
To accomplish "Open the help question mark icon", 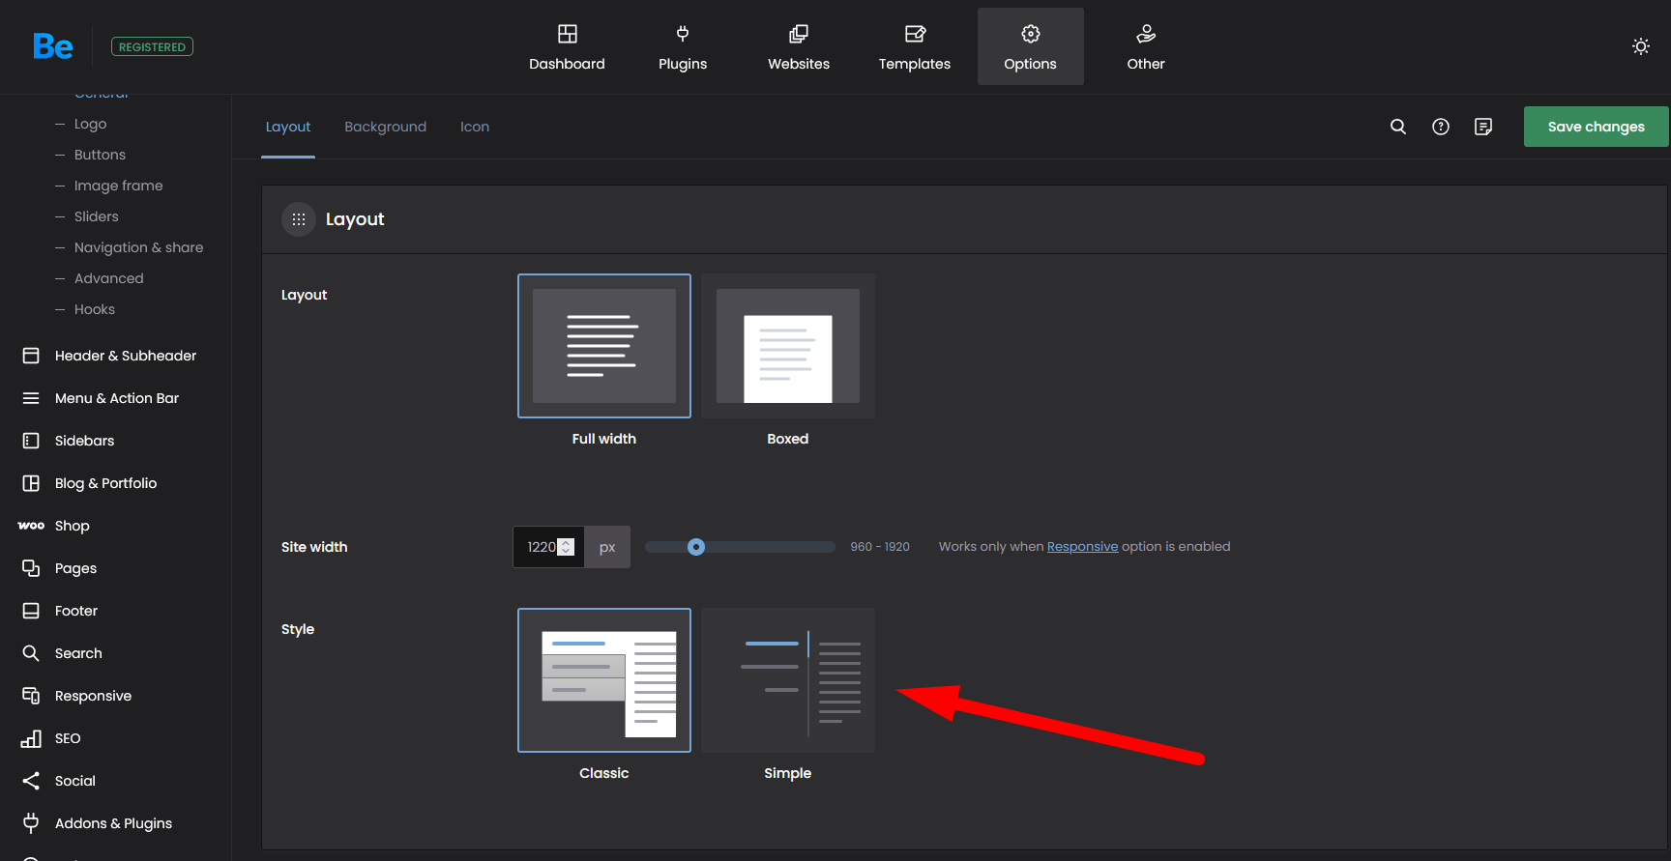I will tap(1440, 127).
